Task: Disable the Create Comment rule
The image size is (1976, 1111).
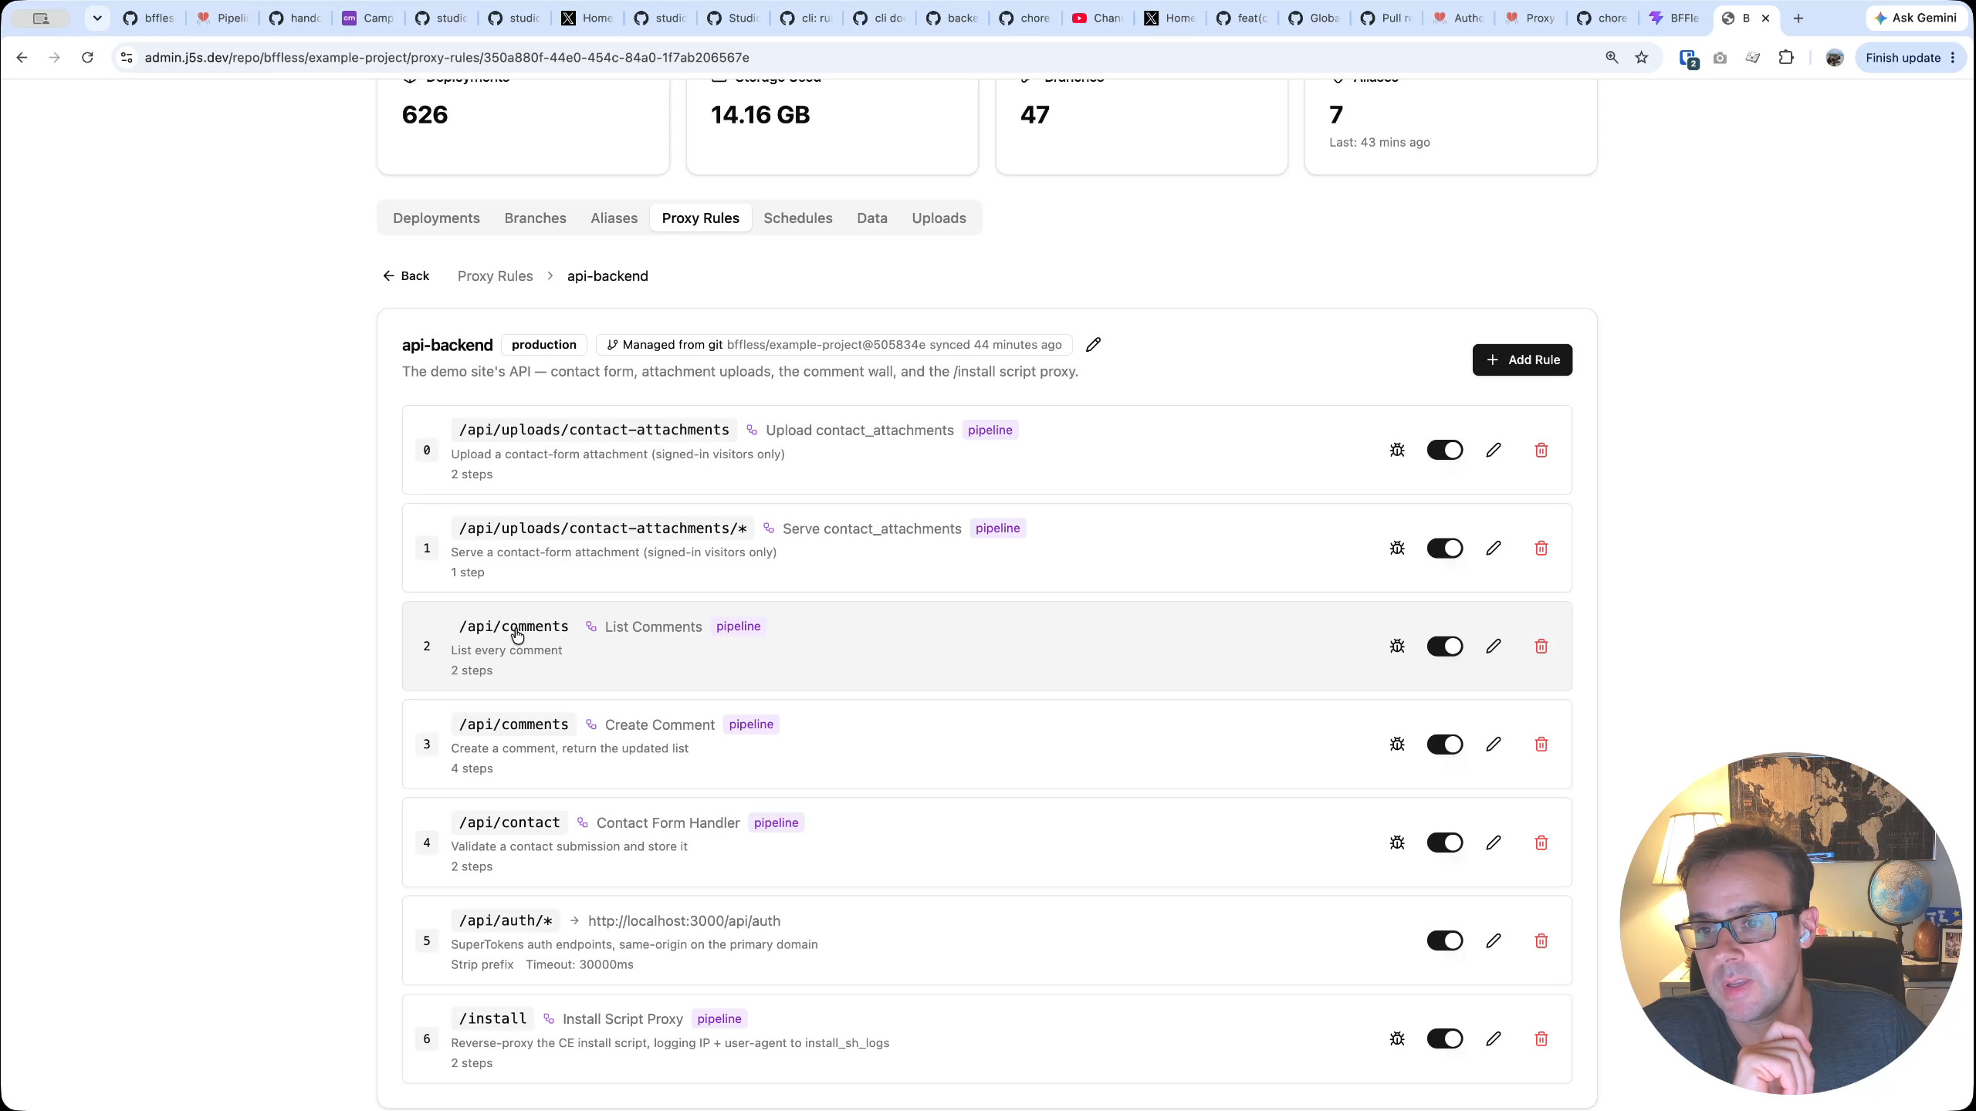Action: [1445, 744]
